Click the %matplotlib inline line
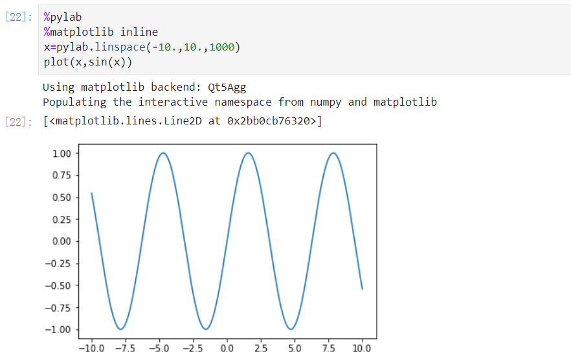Image resolution: width=571 pixels, height=363 pixels. click(x=101, y=32)
